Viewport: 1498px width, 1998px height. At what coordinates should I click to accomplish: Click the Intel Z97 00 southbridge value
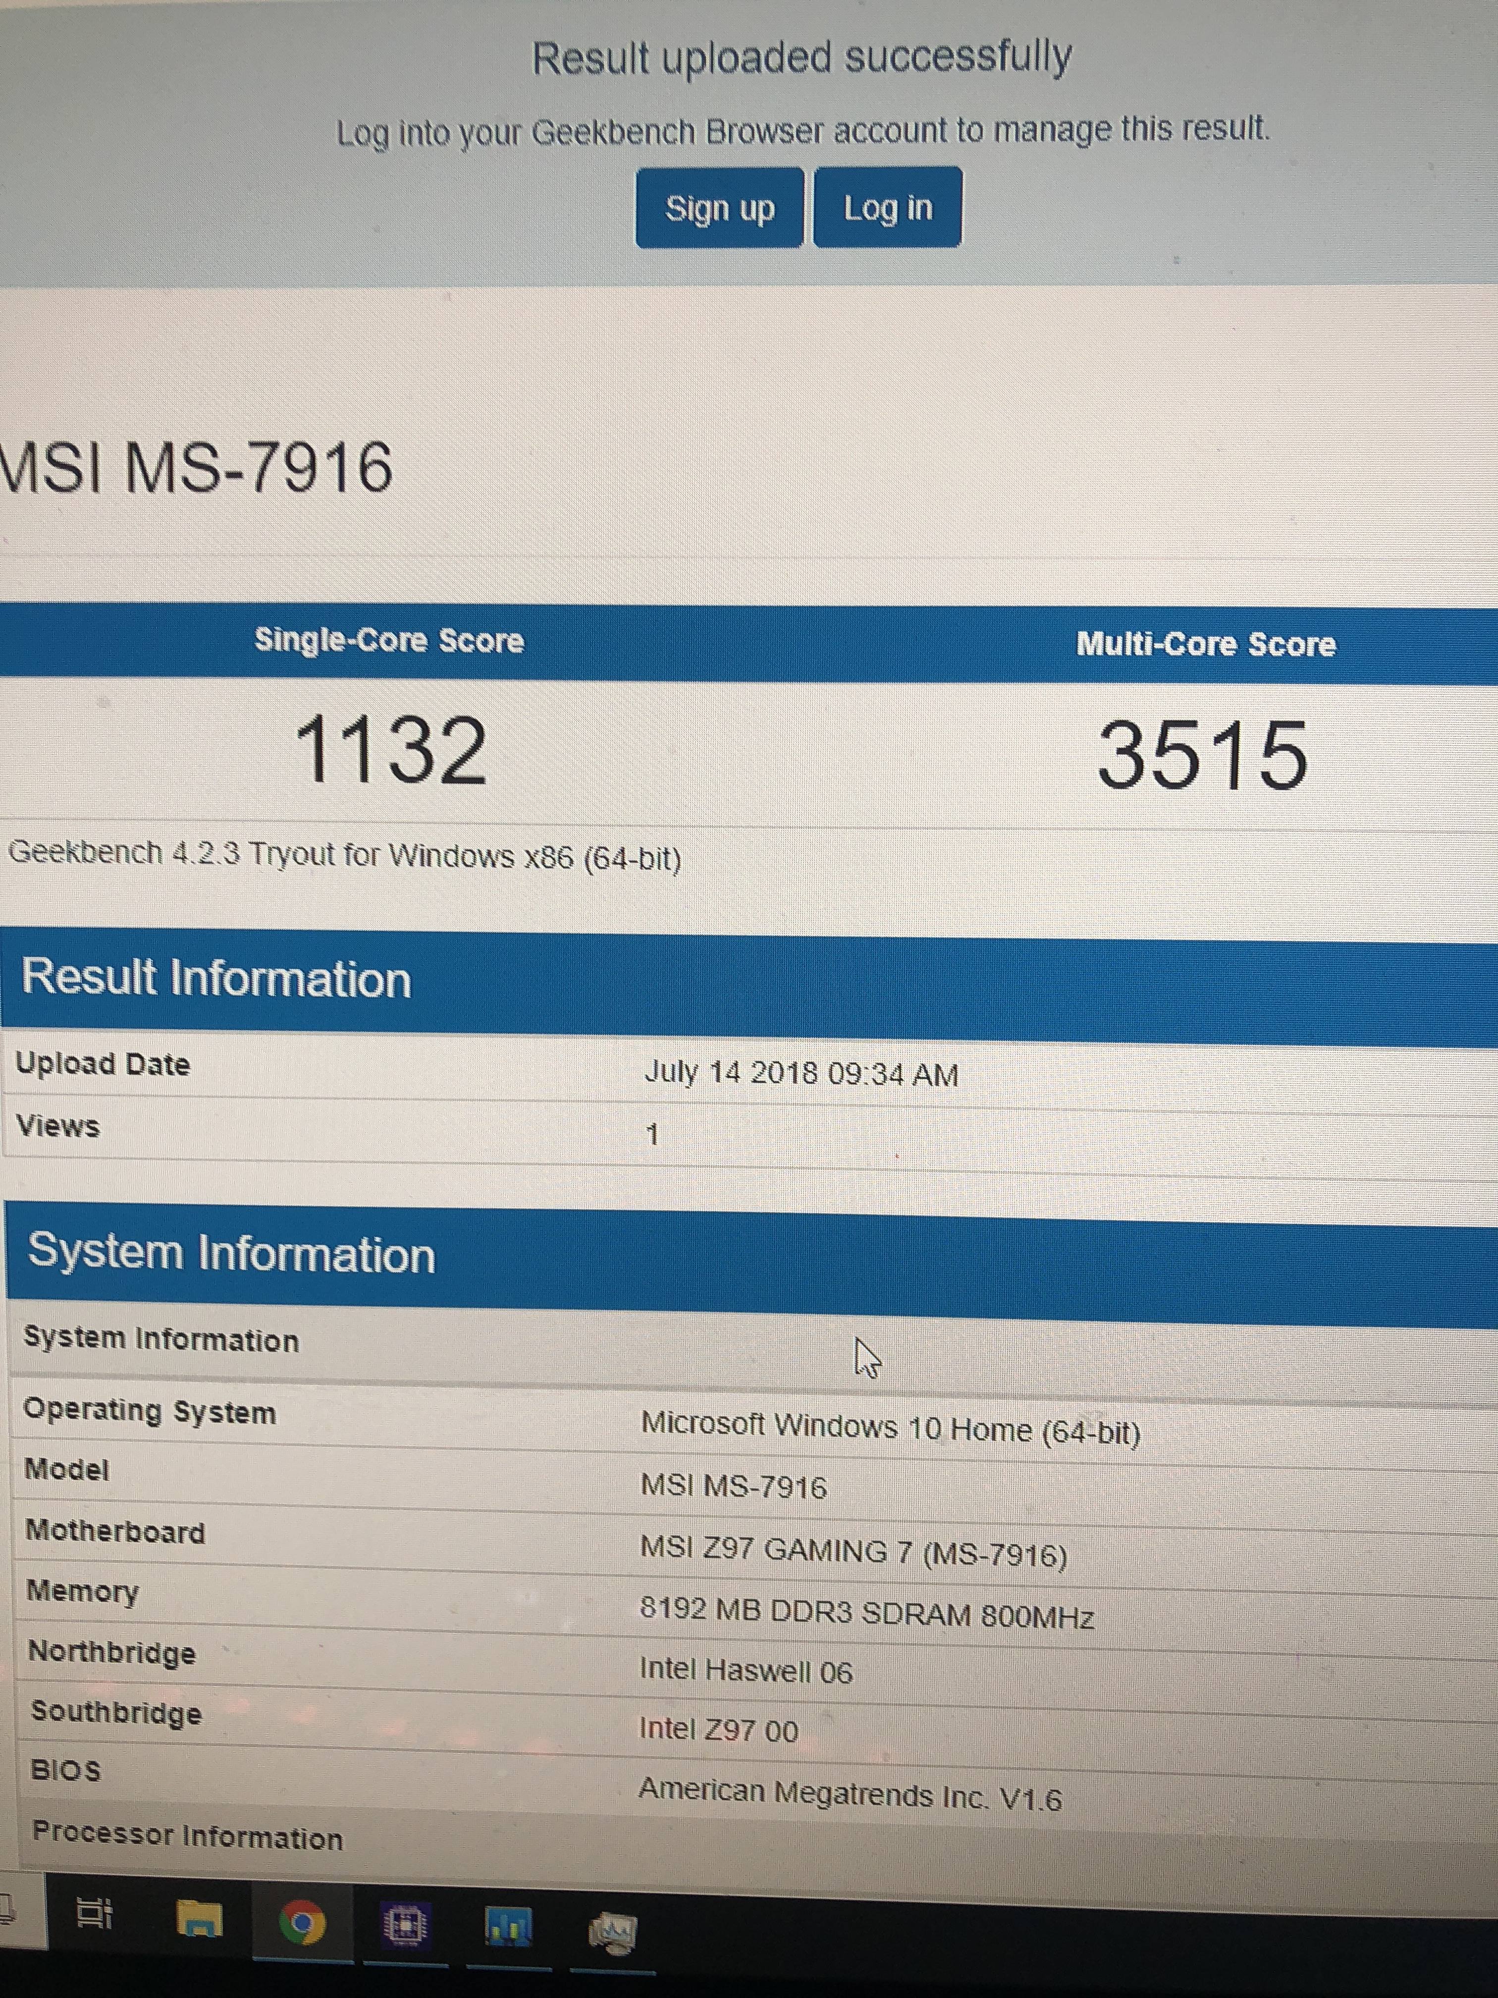tap(719, 1730)
